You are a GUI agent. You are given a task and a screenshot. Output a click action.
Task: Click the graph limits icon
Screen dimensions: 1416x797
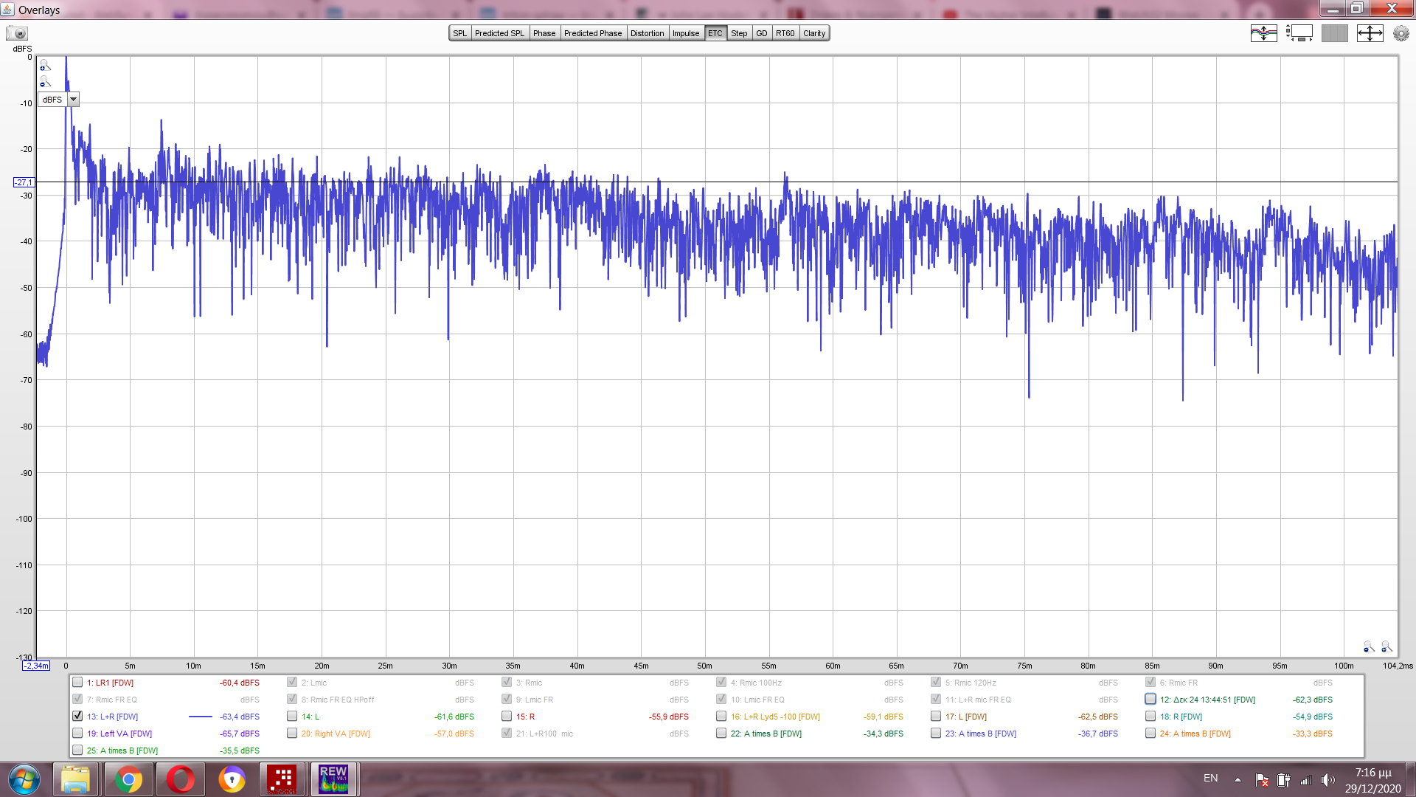tap(1370, 33)
